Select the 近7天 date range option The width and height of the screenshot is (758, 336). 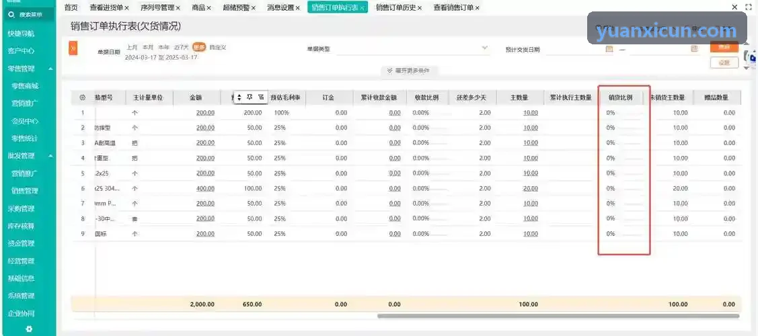pos(182,47)
